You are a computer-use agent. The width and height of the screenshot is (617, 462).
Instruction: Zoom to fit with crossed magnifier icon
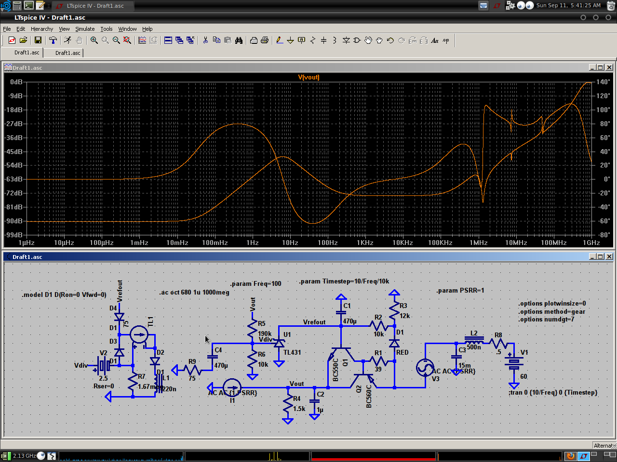point(127,40)
